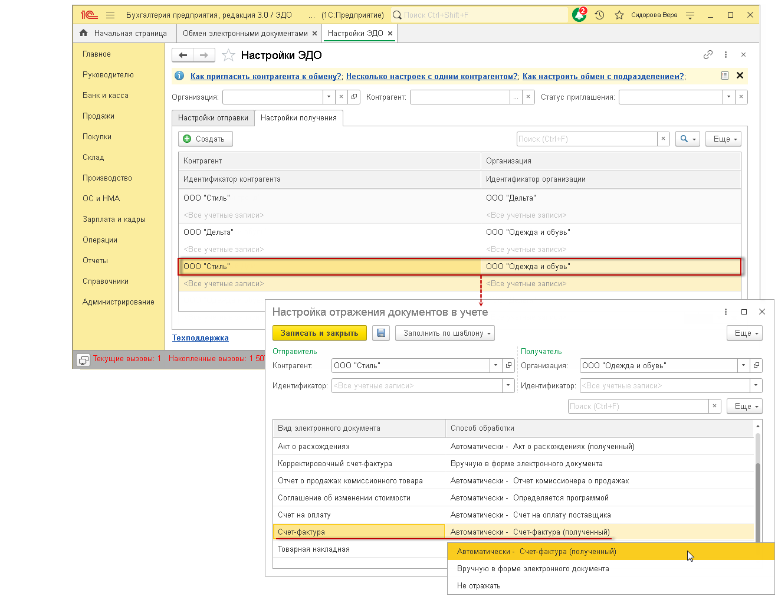Open three-dot menu in Настройка отражения dialog
Viewport: 778px width, 596px height.
pyautogui.click(x=726, y=312)
